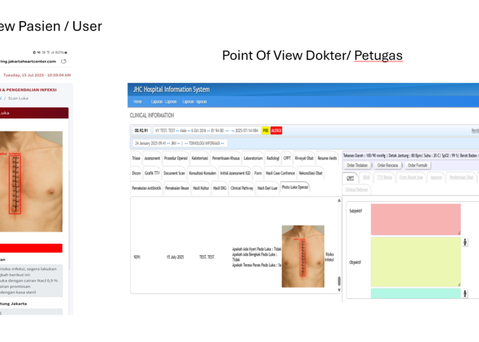Switch to the Laboratorium tab

click(253, 158)
